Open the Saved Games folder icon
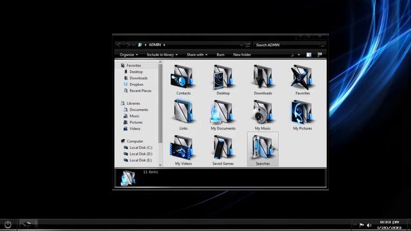 click(223, 150)
